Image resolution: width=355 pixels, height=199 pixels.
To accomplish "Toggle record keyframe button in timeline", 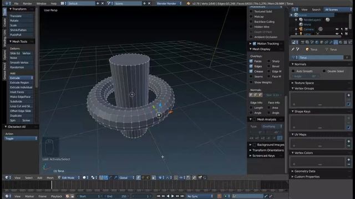I will point(219,196).
